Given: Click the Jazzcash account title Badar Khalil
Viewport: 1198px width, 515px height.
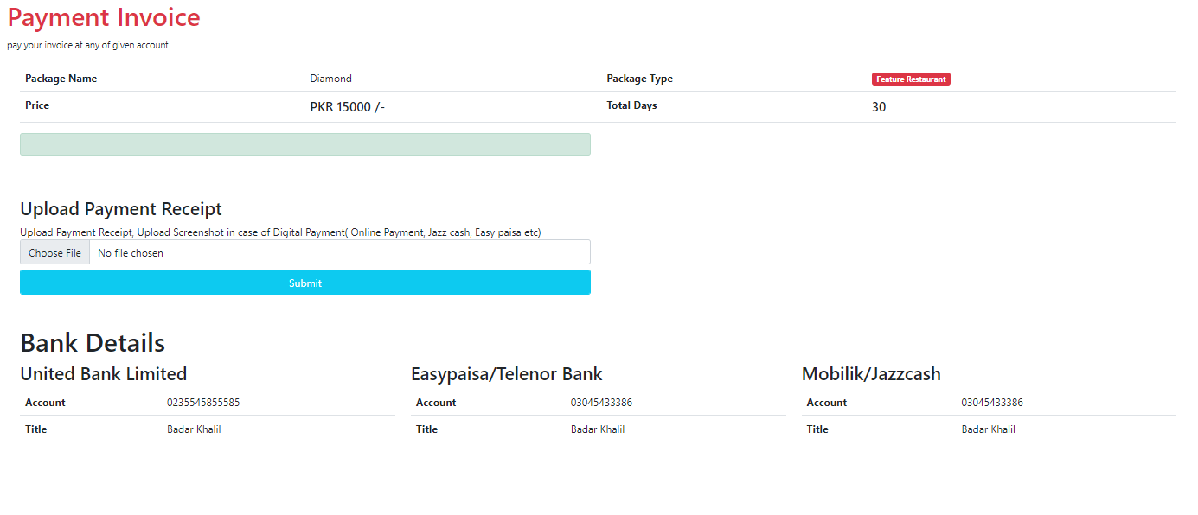Looking at the screenshot, I should coord(989,429).
